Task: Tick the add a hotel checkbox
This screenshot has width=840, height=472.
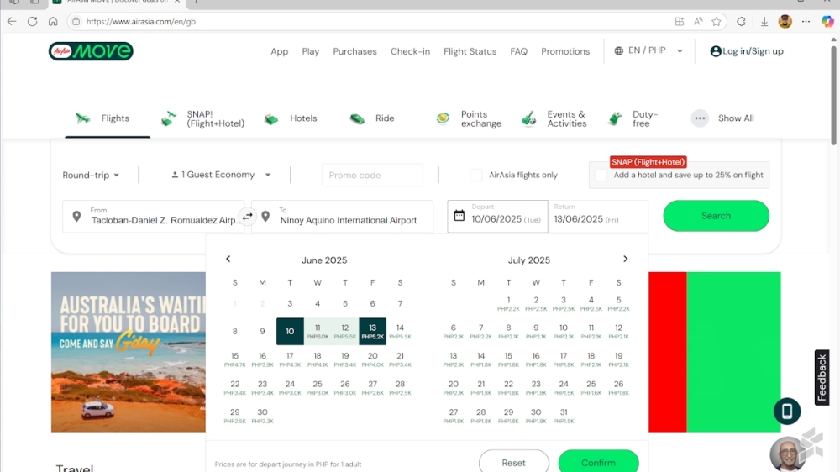Action: (x=601, y=175)
